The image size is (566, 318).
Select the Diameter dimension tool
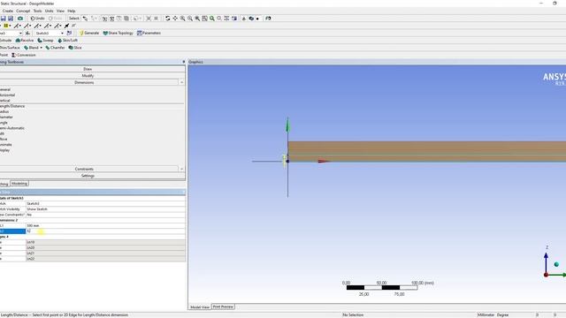point(6,117)
